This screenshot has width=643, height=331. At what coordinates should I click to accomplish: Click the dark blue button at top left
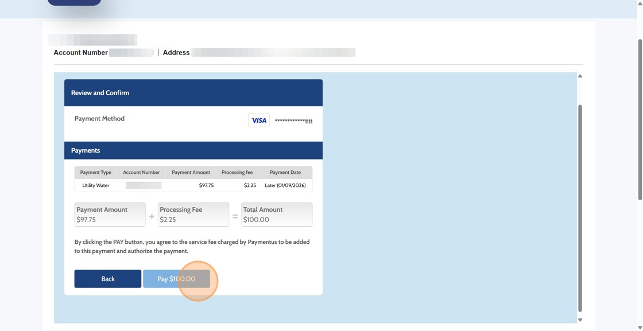tap(74, 2)
